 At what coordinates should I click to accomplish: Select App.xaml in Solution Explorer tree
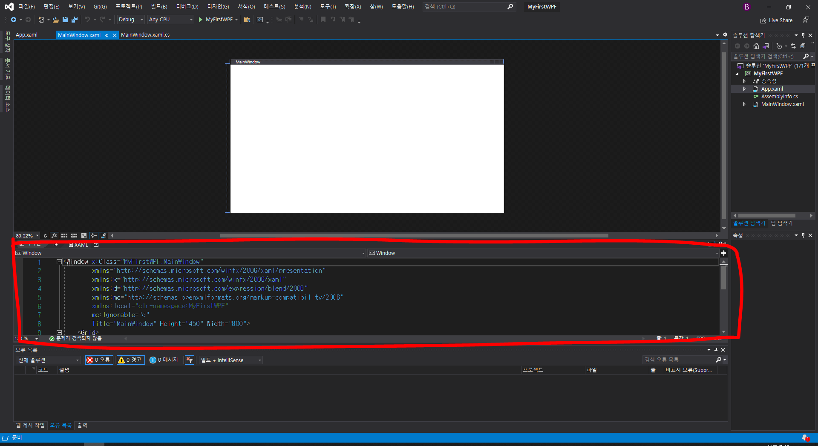tap(772, 89)
